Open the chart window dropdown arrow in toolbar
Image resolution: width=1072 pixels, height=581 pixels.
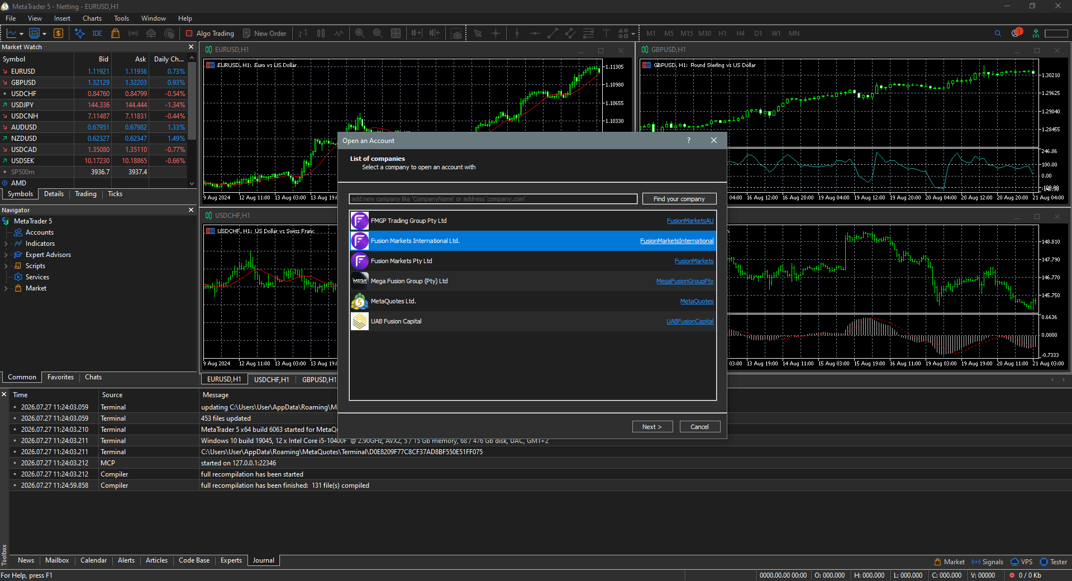point(21,34)
